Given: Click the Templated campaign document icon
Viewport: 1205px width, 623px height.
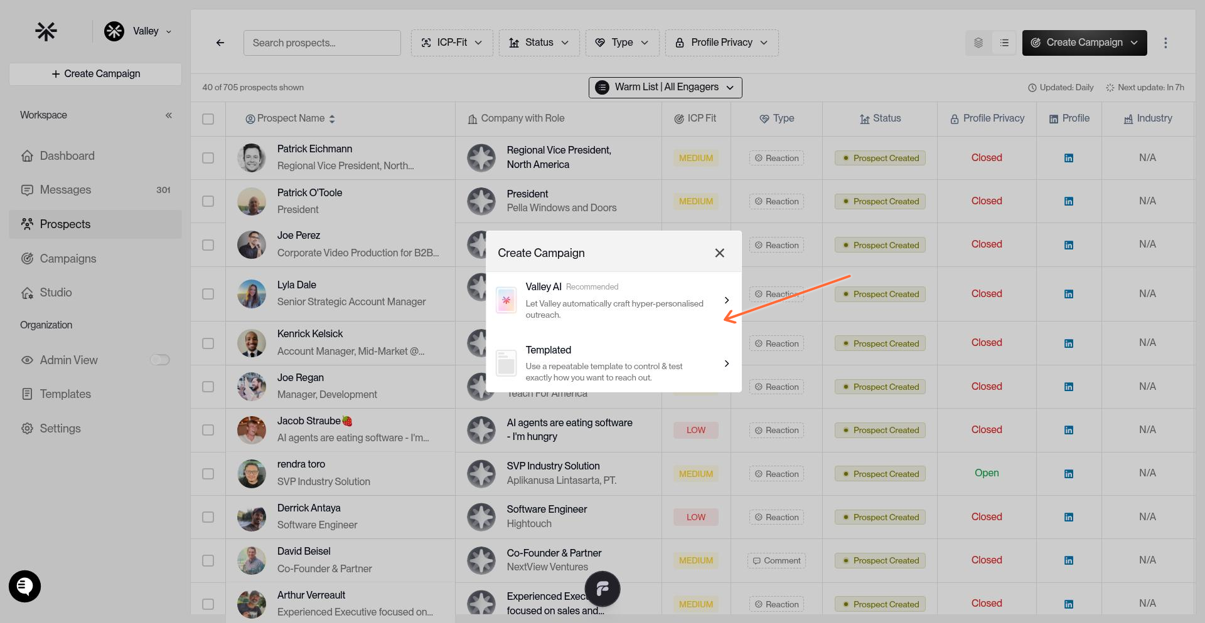Looking at the screenshot, I should coord(506,364).
